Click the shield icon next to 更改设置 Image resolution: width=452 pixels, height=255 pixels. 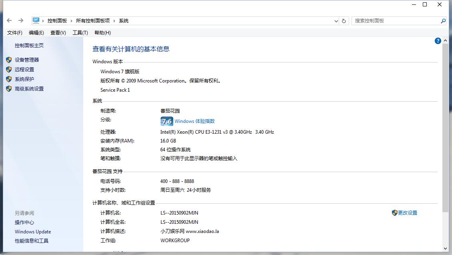(x=395, y=213)
